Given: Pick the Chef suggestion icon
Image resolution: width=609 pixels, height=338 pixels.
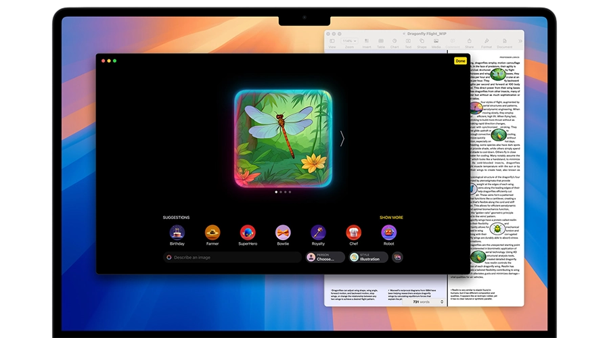Looking at the screenshot, I should point(353,233).
